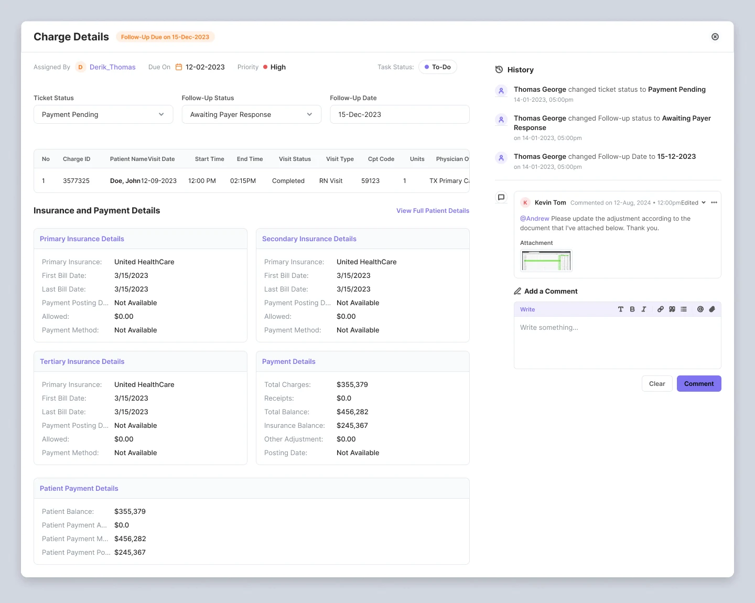The image size is (755, 603).
Task: Click the Write something comment box
Action: point(618,342)
